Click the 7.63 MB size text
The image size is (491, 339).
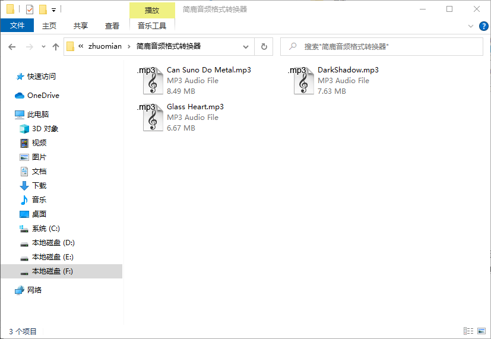(332, 91)
